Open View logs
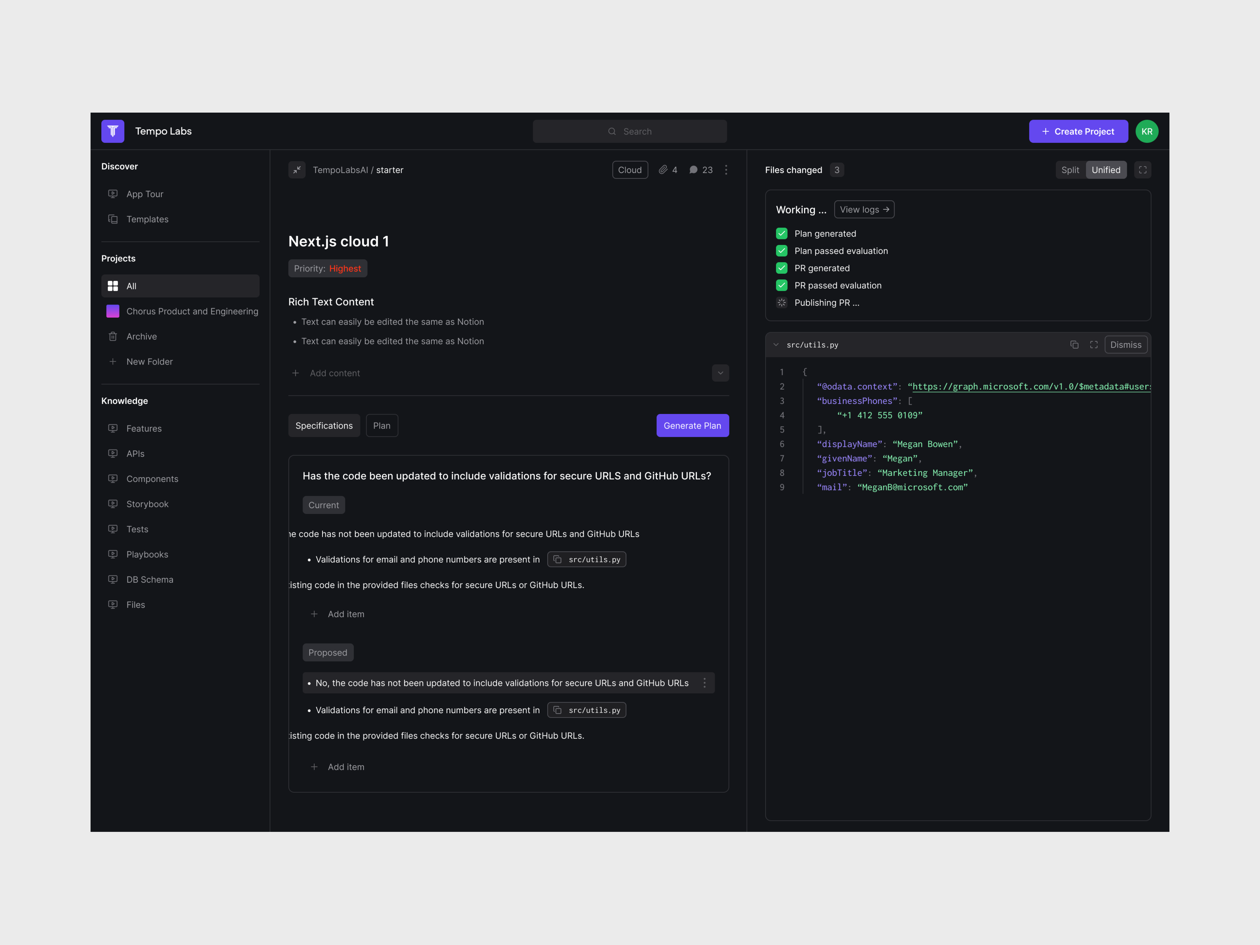Viewport: 1260px width, 945px height. [x=864, y=209]
